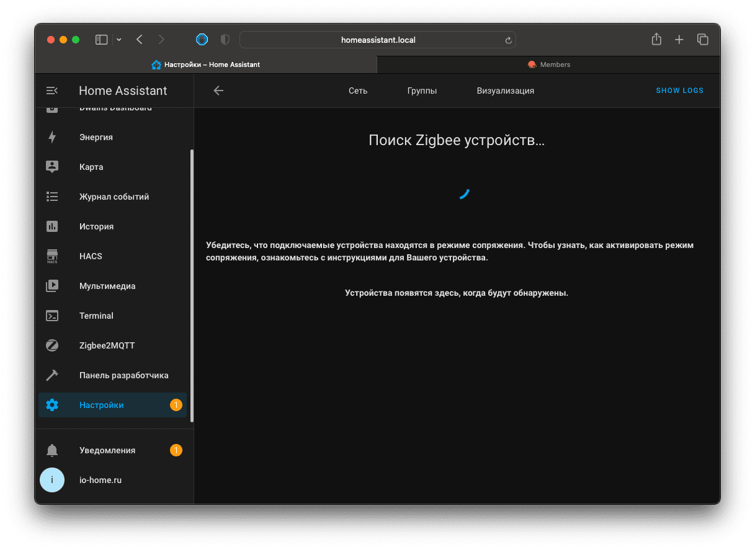The height and width of the screenshot is (550, 755).
Task: Switch to the Сеть tab
Action: (x=358, y=91)
